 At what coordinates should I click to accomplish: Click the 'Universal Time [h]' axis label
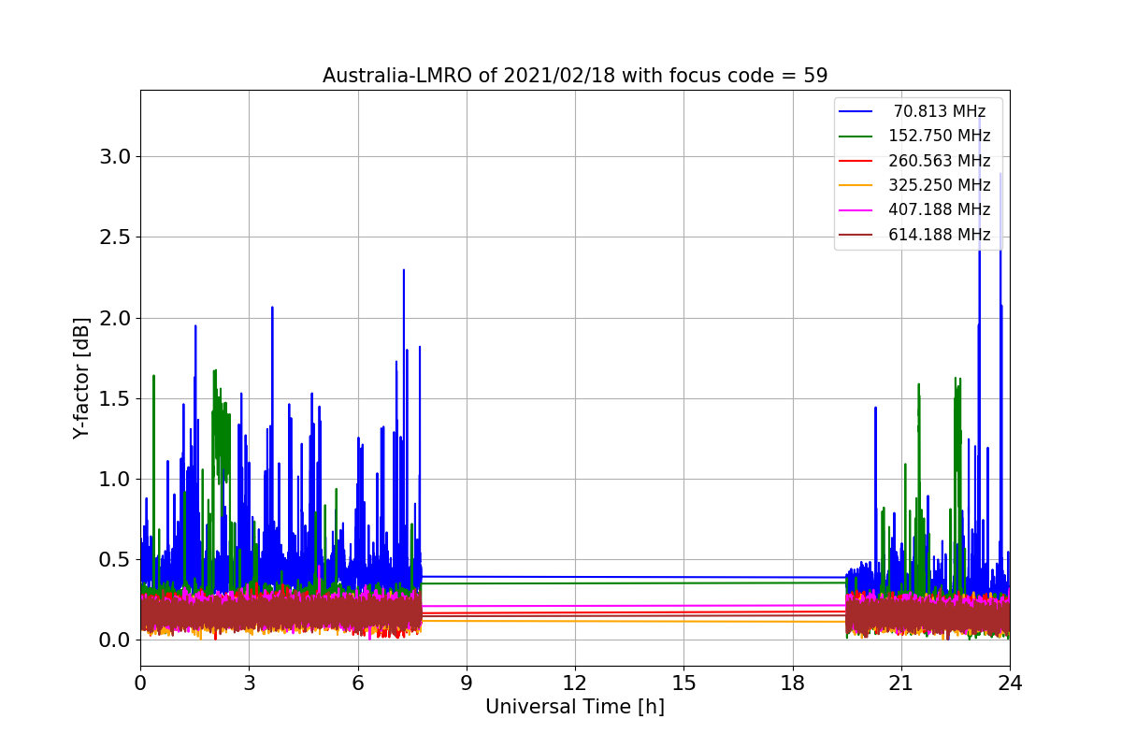click(575, 708)
